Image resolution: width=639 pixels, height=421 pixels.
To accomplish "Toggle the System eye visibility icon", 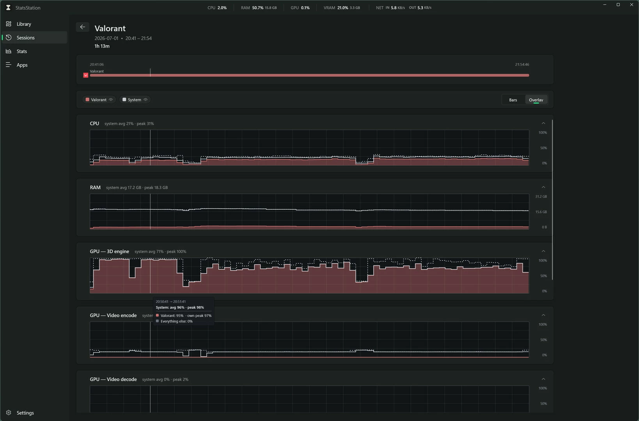I will pos(146,100).
